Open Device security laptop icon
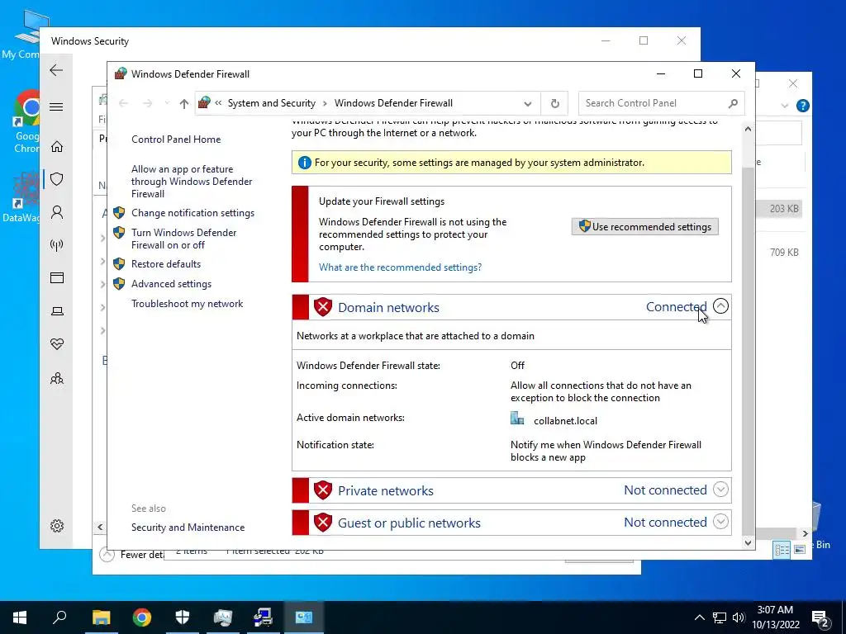Image resolution: width=846 pixels, height=634 pixels. [x=57, y=311]
